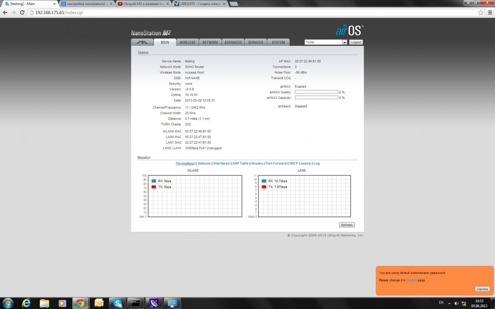
Task: Click the Version value v5.5.6
Action: click(189, 89)
